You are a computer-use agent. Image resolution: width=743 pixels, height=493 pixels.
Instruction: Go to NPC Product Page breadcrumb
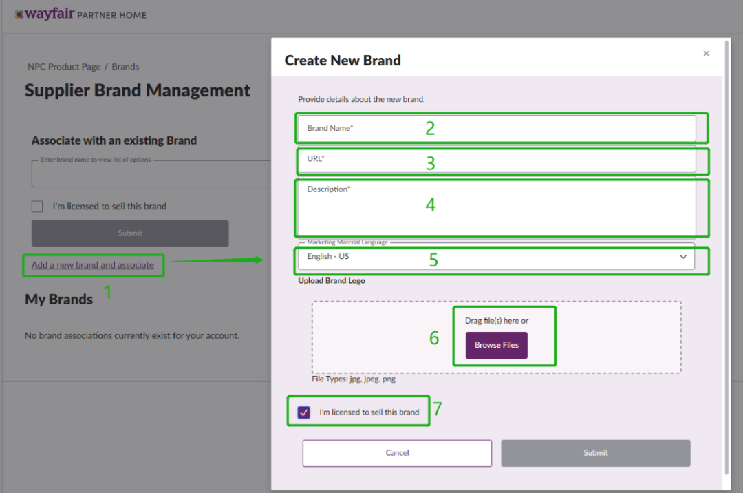coord(64,67)
